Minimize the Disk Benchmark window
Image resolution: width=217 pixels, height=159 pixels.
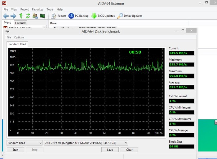click(x=176, y=31)
